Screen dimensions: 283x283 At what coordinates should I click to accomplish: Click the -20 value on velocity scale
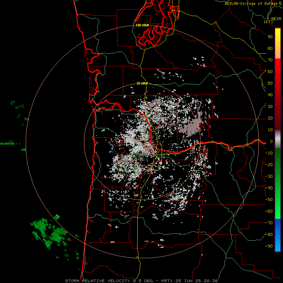coord(269,164)
